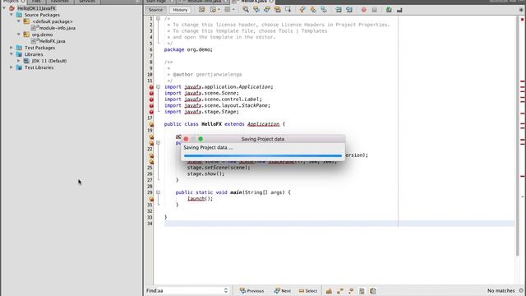Go to Next Bookmark icon

[x=313, y=10]
